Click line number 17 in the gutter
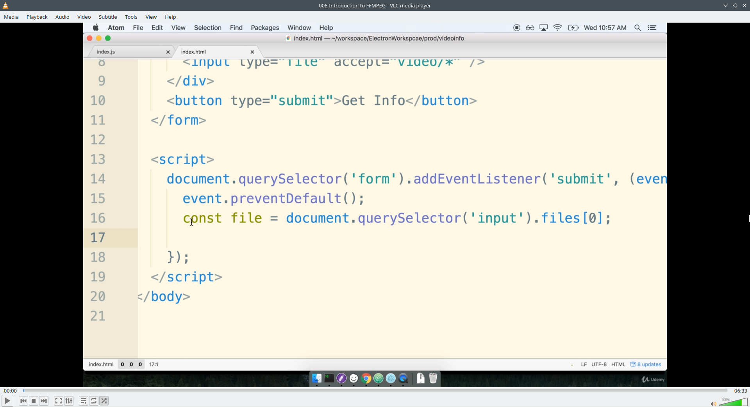 click(x=98, y=238)
